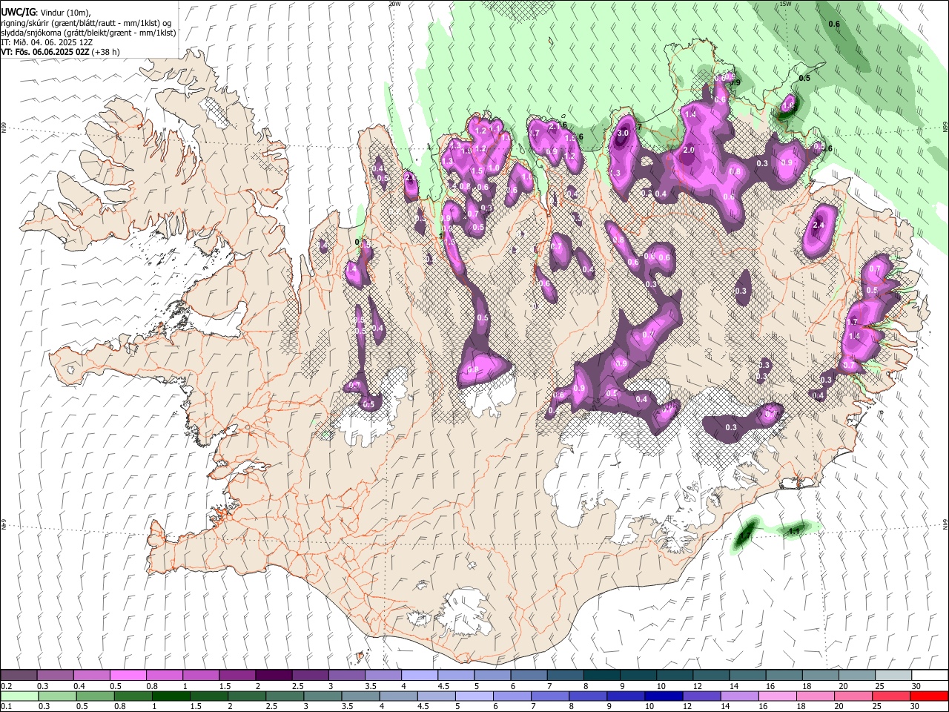Click the gray swatch labeled 20 in the top legend row
Screen dimensions: 949x712
tap(856, 675)
